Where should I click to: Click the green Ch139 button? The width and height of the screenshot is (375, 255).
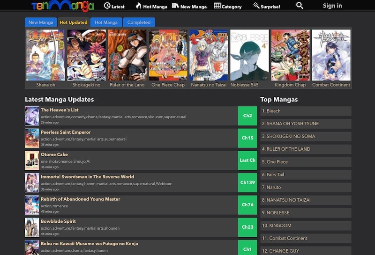tap(247, 182)
